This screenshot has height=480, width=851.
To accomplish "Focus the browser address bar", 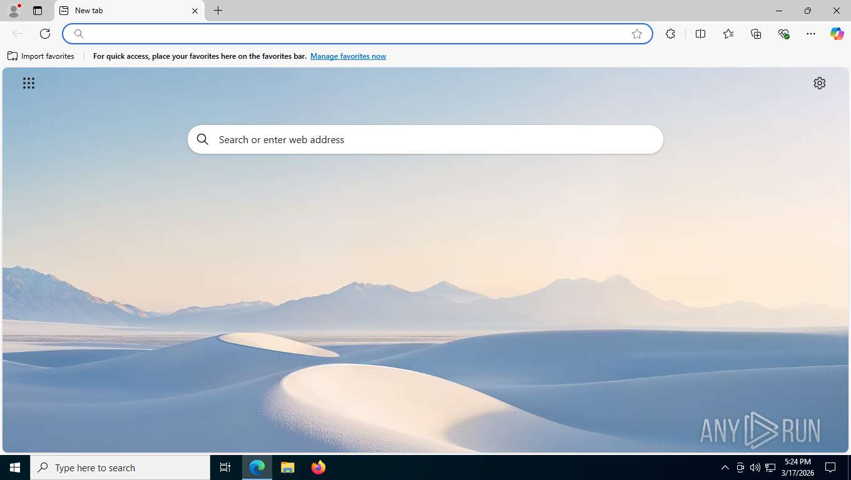I will [x=357, y=34].
